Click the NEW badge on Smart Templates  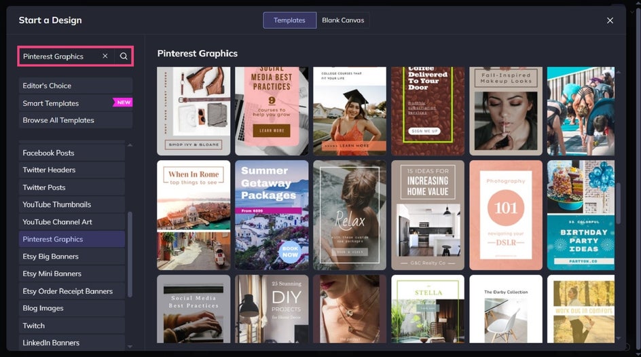(123, 102)
